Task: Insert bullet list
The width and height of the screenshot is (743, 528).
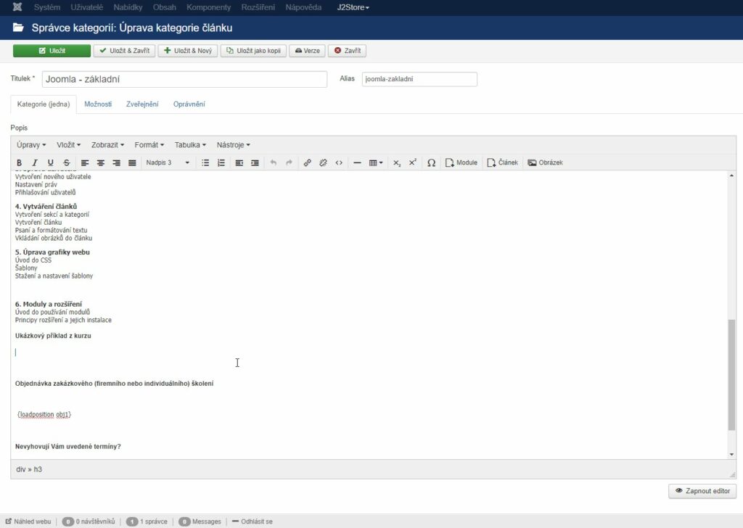Action: [205, 162]
